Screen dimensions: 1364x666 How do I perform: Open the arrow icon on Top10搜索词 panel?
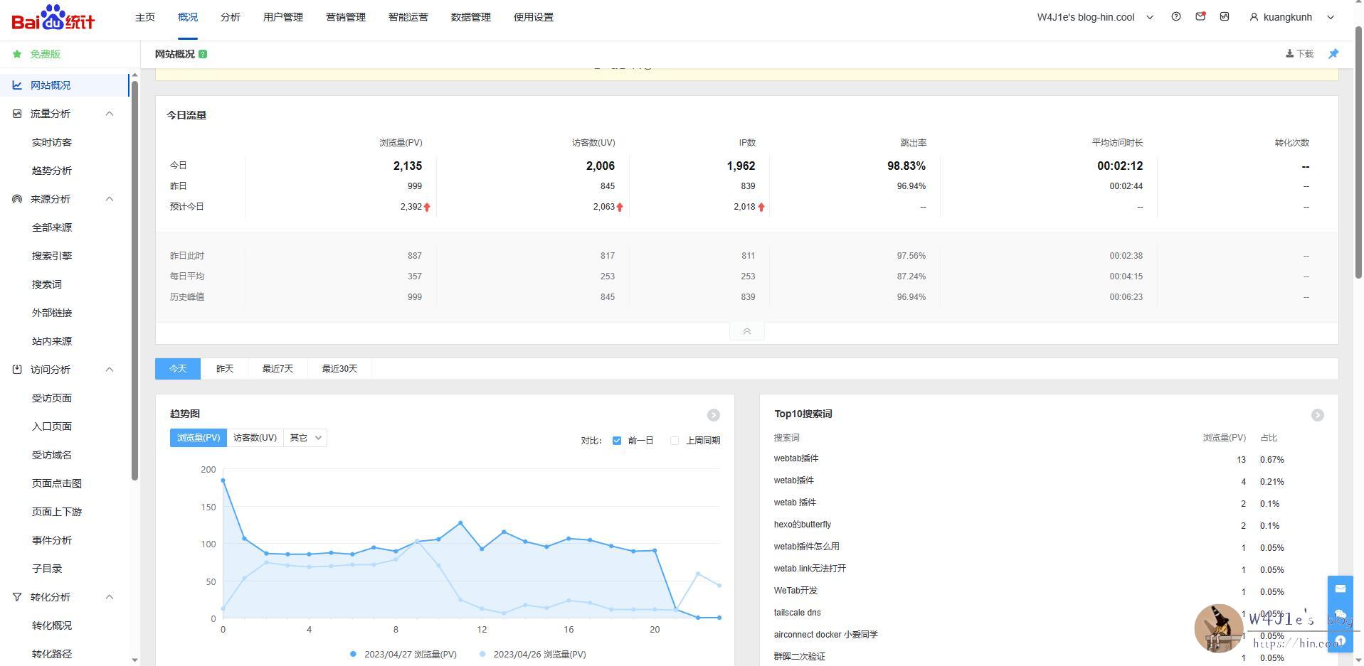[1317, 415]
